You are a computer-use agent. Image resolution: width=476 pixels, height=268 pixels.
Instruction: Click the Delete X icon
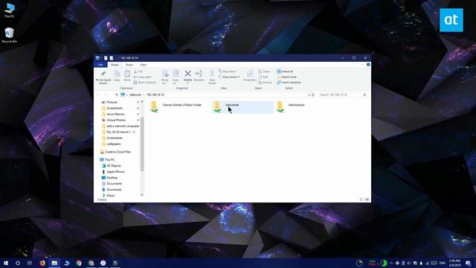coord(187,74)
